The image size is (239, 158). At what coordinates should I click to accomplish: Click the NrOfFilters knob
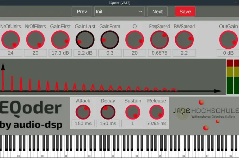[x=36, y=39]
